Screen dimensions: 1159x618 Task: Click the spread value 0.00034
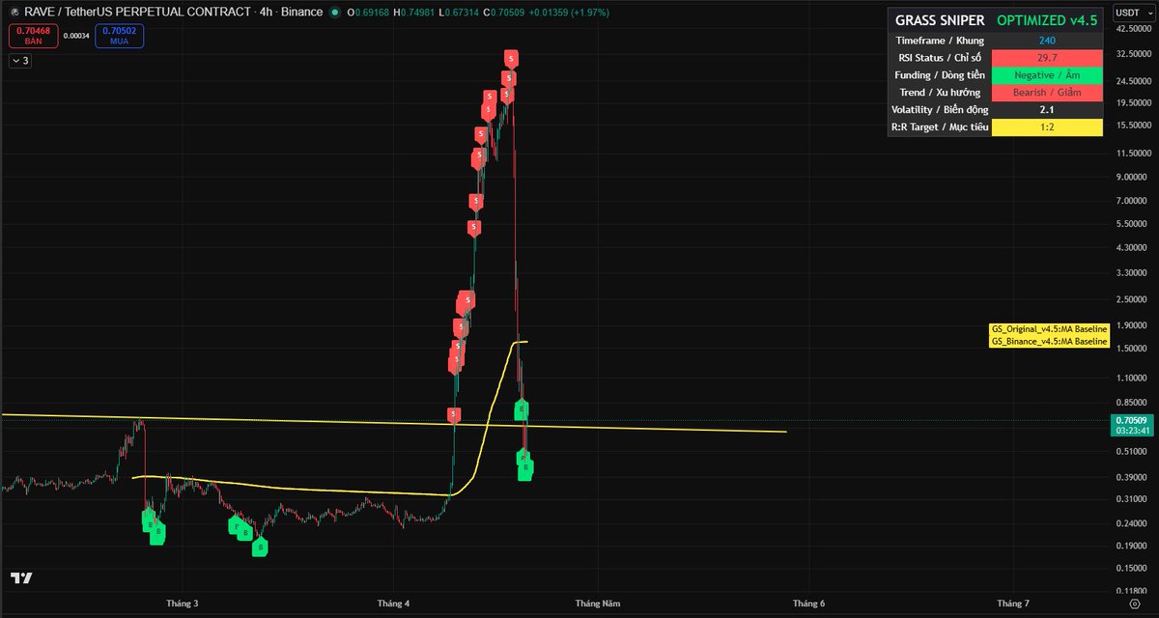pos(77,36)
